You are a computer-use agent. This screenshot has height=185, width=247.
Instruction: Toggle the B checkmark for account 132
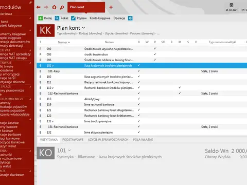click(x=139, y=132)
